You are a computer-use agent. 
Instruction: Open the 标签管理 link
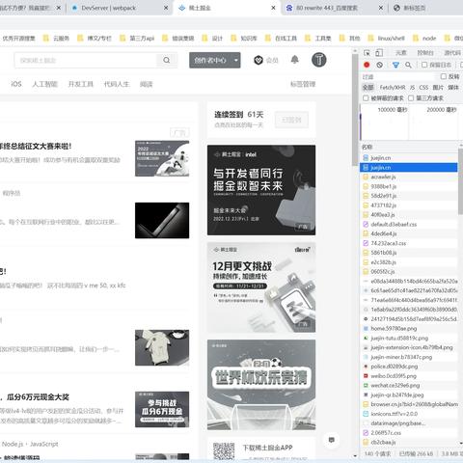click(x=303, y=84)
